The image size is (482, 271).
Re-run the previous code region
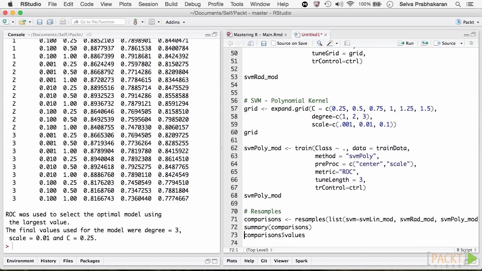pyautogui.click(x=425, y=43)
